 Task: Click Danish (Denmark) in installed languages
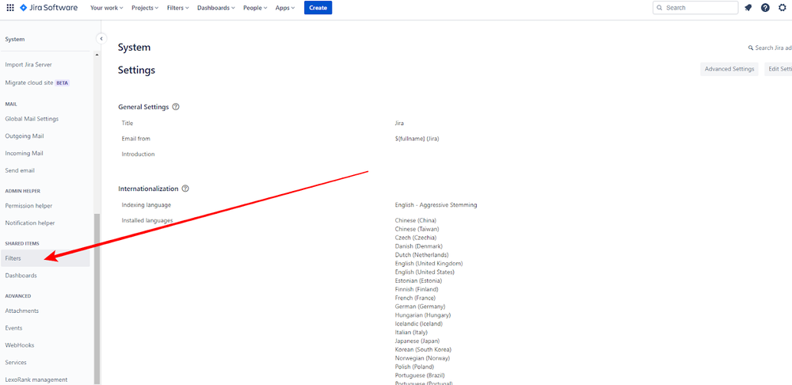tap(419, 246)
